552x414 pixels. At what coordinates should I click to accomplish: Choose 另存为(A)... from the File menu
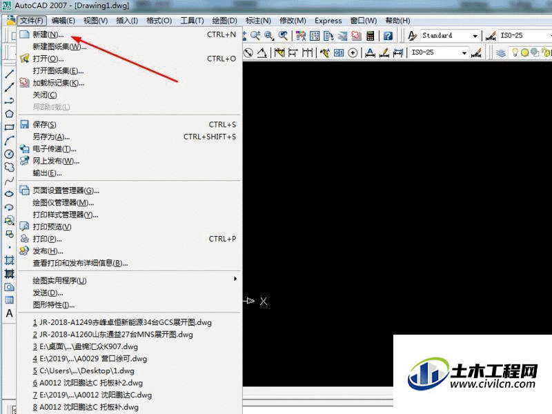[x=130, y=137]
